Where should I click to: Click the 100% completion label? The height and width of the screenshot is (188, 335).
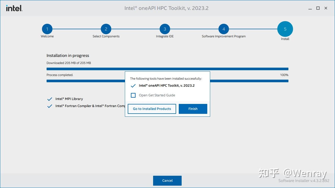(284, 75)
